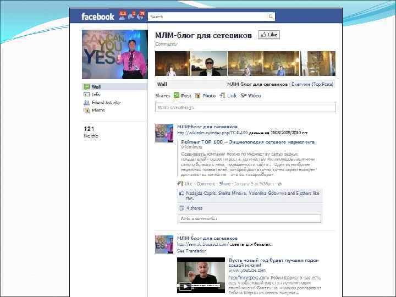
Task: Click the Write something box
Action: 245,107
